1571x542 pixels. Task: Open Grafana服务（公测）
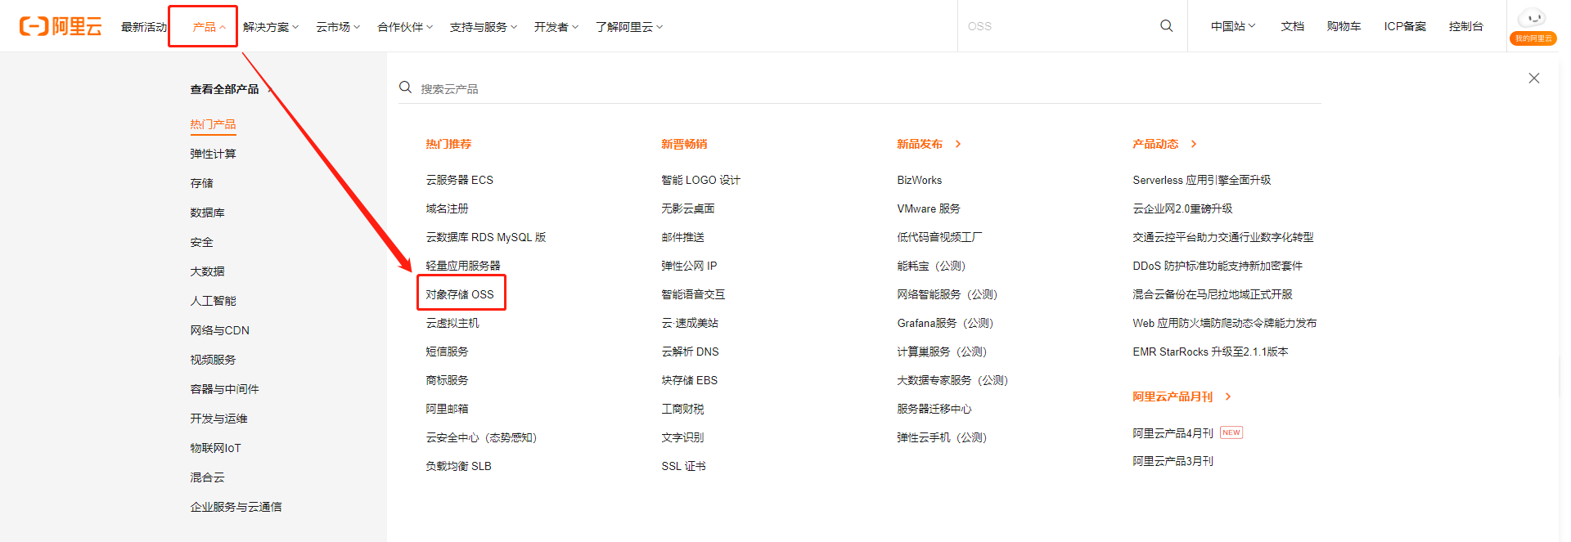point(945,323)
